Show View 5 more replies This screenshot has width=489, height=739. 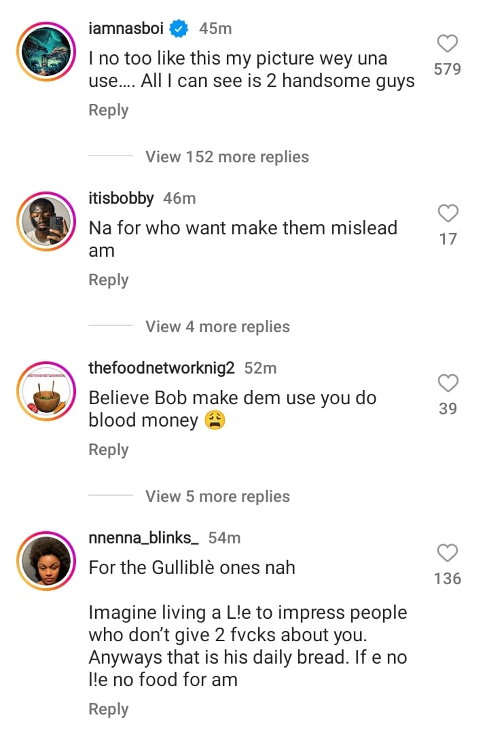pos(217,497)
